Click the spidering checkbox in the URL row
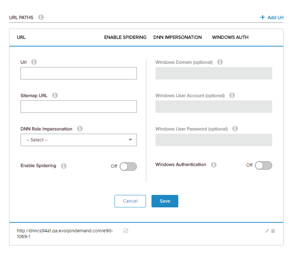 (126, 231)
